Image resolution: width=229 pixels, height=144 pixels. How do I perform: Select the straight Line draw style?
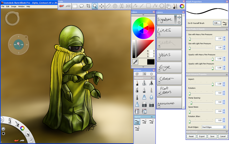point(142,6)
